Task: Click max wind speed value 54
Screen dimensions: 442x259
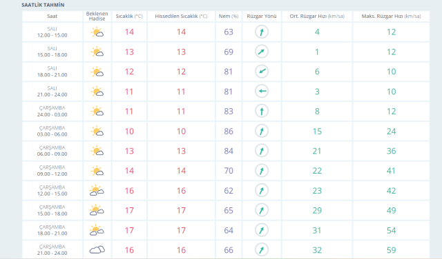Action: (x=392, y=230)
